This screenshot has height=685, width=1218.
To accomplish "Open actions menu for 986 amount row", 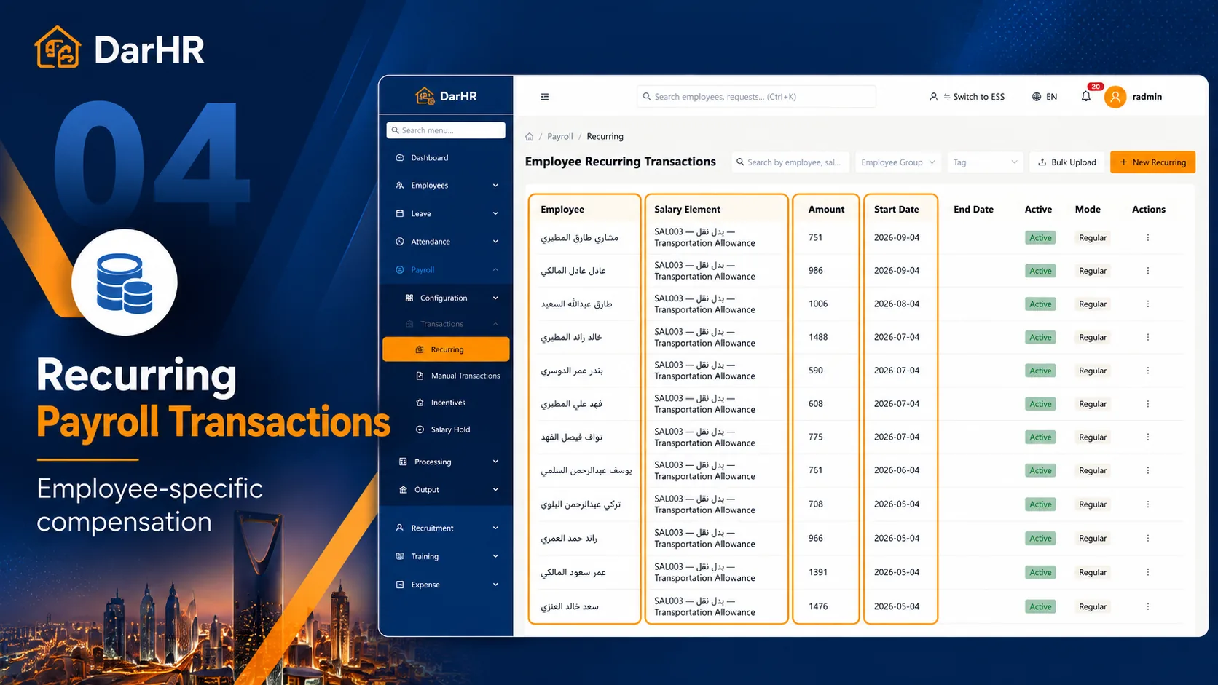I will (x=1148, y=271).
